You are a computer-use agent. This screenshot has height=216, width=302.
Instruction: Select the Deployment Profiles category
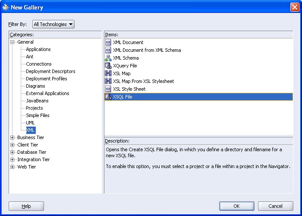click(47, 79)
